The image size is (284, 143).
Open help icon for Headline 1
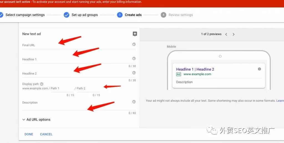[134, 59]
